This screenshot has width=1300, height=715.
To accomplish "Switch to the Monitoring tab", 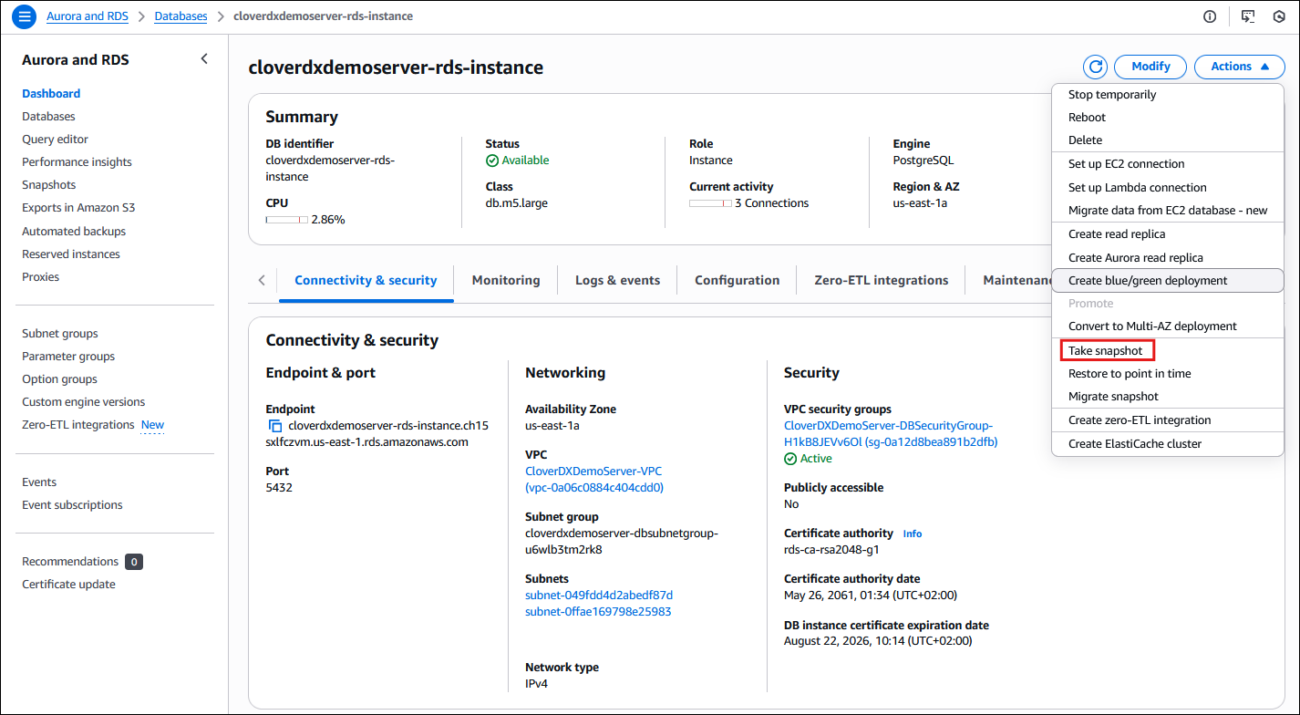I will (x=505, y=280).
